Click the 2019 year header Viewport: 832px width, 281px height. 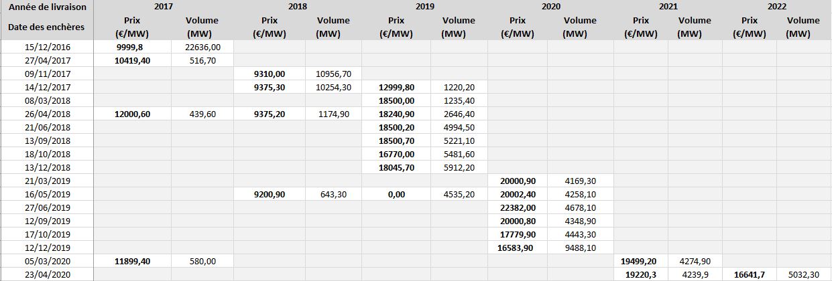(x=424, y=7)
